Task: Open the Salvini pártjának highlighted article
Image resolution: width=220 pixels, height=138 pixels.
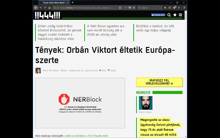Action: pos(160,127)
